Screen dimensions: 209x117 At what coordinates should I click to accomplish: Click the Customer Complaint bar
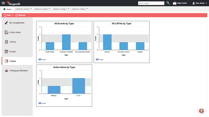point(66,42)
